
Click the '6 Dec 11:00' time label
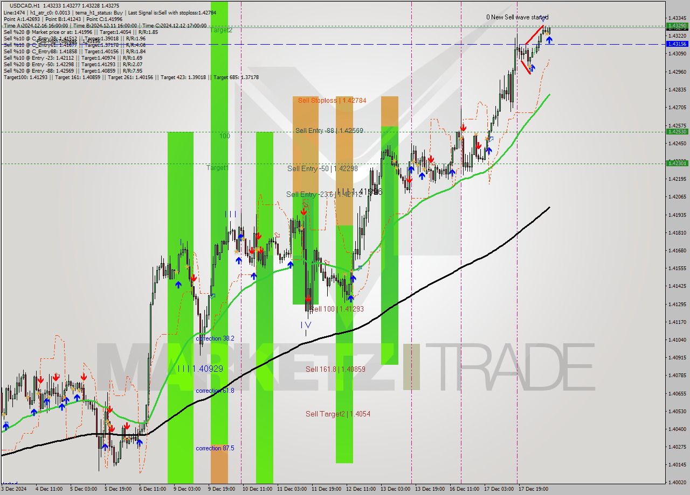click(153, 489)
